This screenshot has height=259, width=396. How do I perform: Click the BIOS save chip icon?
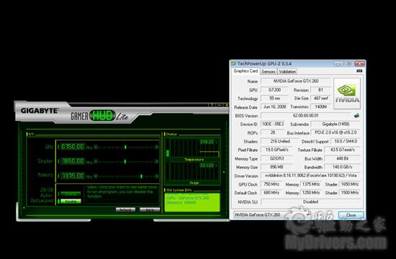pos(356,116)
